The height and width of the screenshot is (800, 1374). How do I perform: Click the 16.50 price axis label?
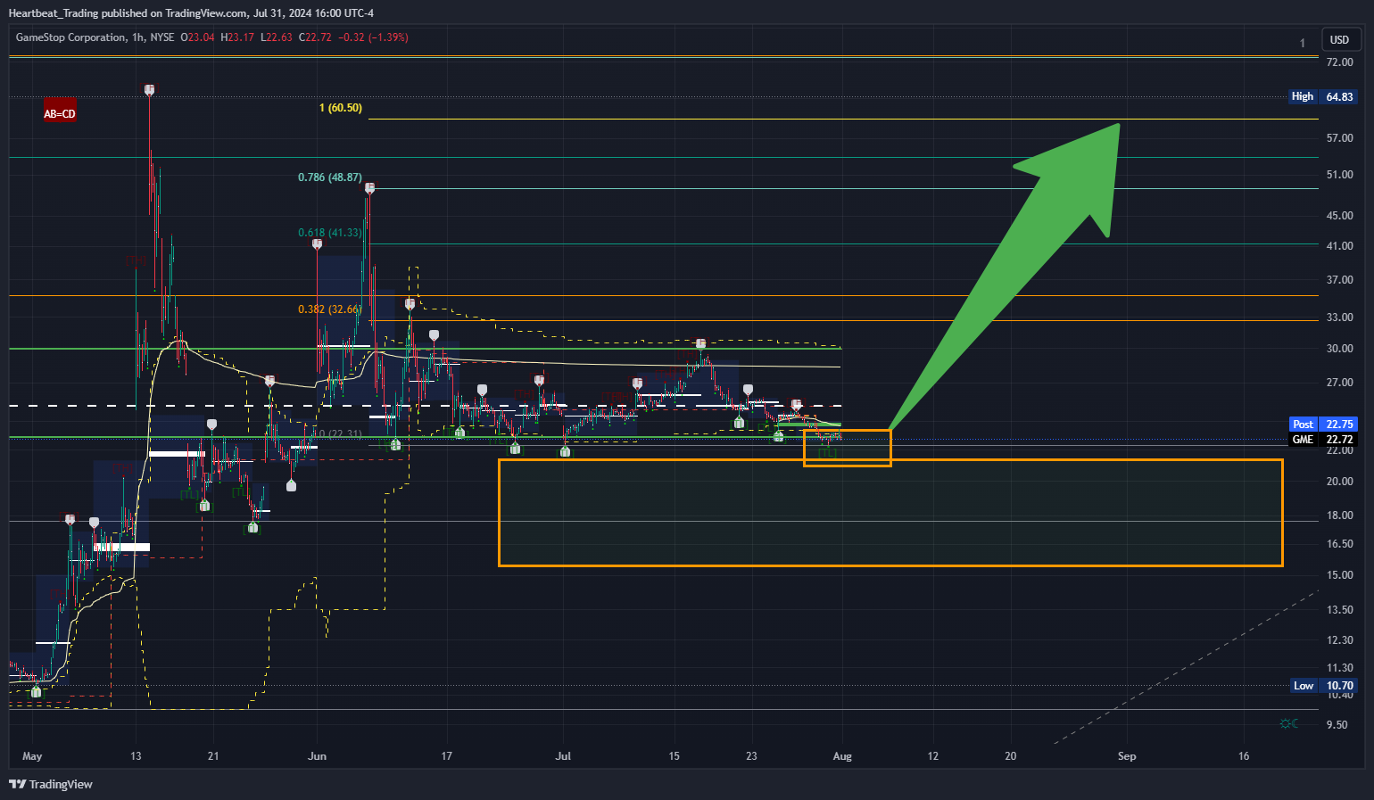1339,544
